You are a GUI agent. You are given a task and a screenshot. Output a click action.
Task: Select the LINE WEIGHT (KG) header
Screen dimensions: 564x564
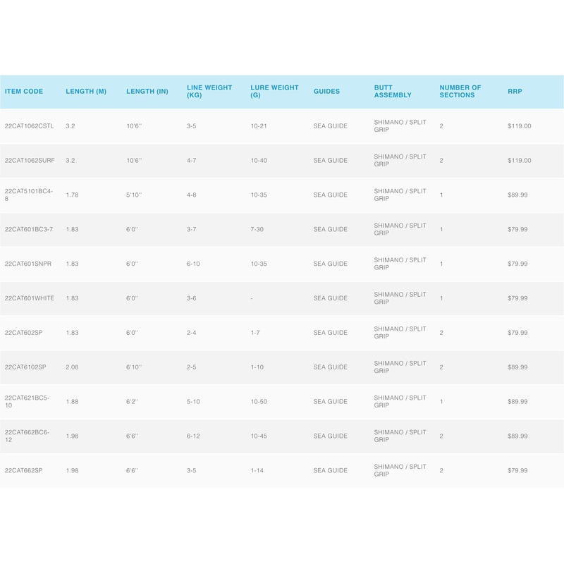(209, 92)
